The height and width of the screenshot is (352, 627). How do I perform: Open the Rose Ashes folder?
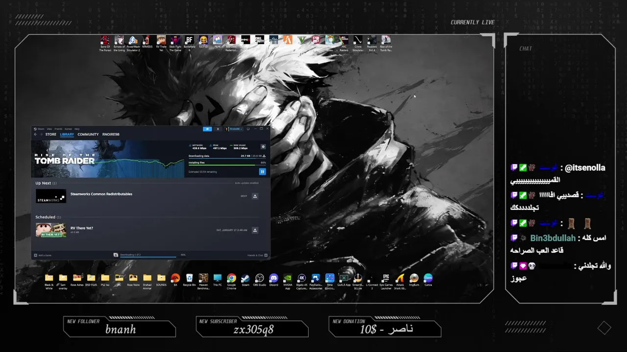77,280
